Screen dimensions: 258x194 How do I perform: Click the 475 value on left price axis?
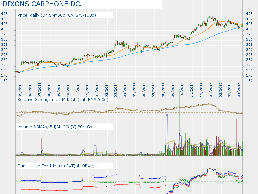4,14
